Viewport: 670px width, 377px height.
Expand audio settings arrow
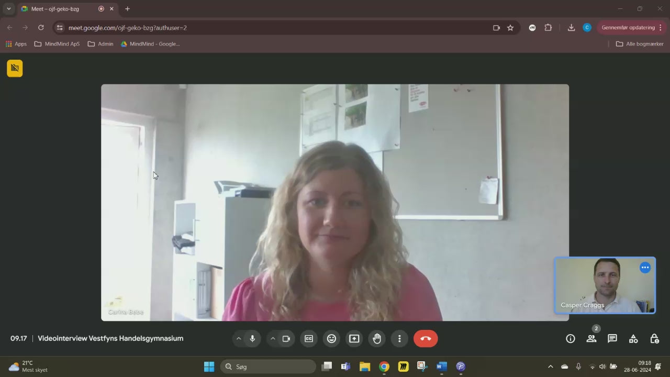(239, 339)
